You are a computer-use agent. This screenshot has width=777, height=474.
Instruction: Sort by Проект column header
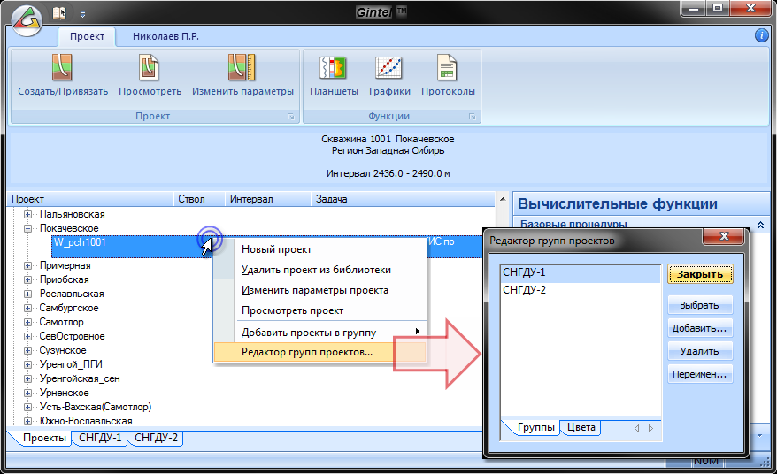90,199
